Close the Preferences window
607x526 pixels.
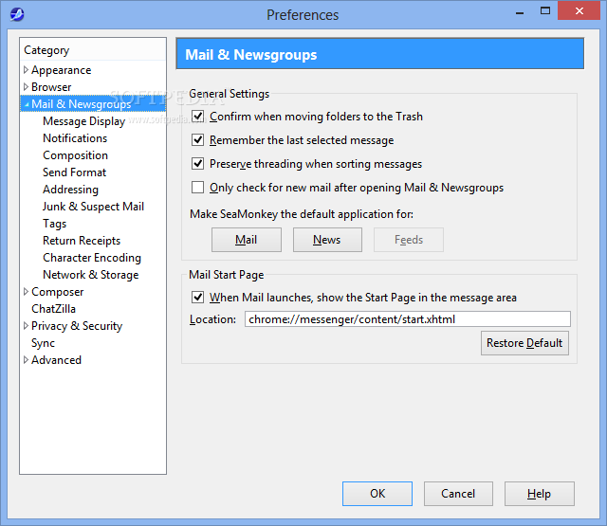[579, 10]
